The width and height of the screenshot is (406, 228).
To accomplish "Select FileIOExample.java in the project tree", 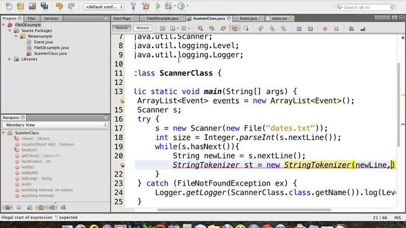I will (51, 47).
